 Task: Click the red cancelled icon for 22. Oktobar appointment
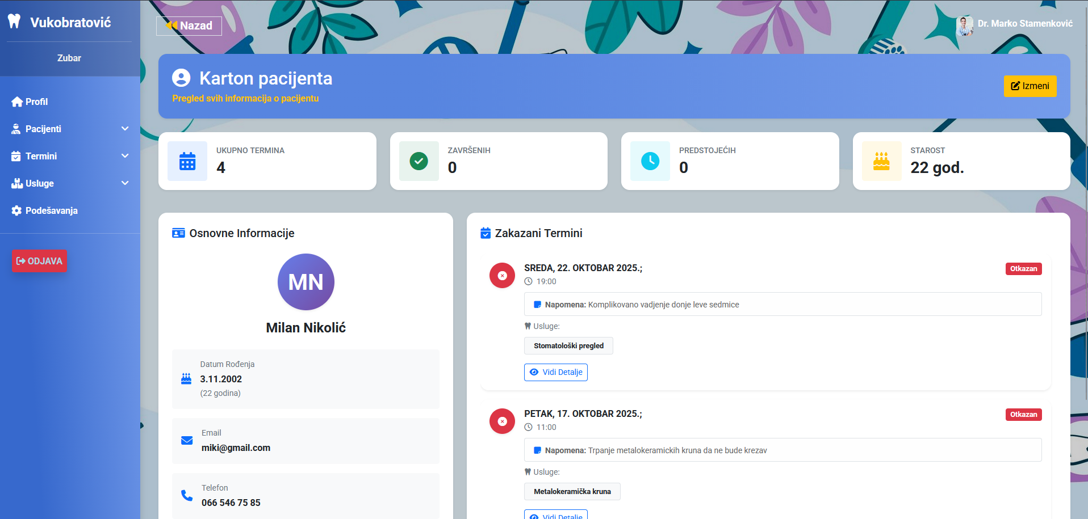(502, 276)
